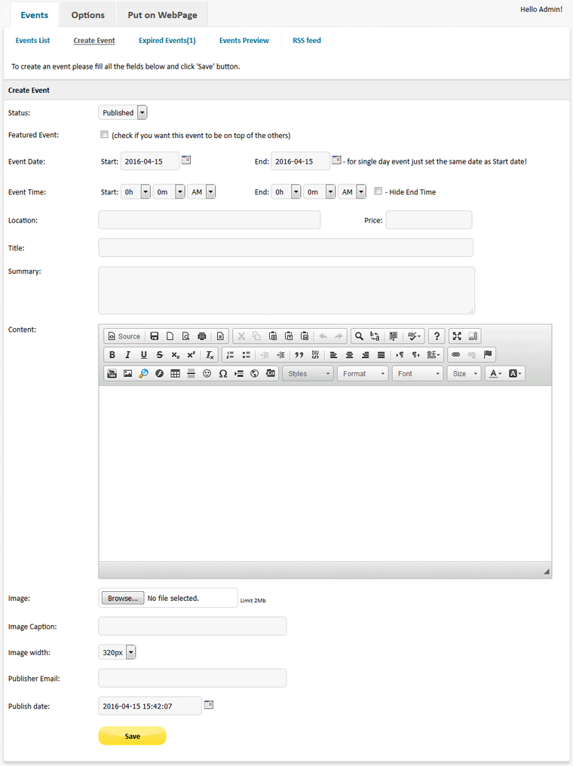Viewport: 573px width, 766px height.
Task: Click the Find magnifier icon in toolbar
Action: click(359, 336)
